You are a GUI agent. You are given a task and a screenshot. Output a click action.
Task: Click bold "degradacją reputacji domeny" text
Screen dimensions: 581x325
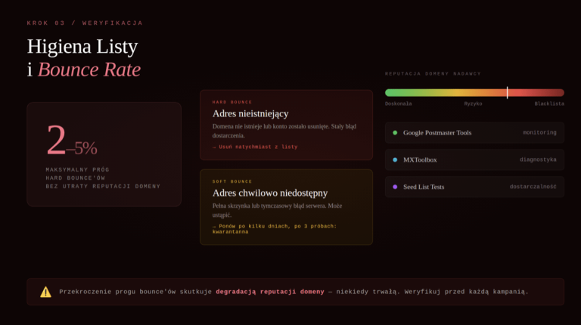coord(269,292)
